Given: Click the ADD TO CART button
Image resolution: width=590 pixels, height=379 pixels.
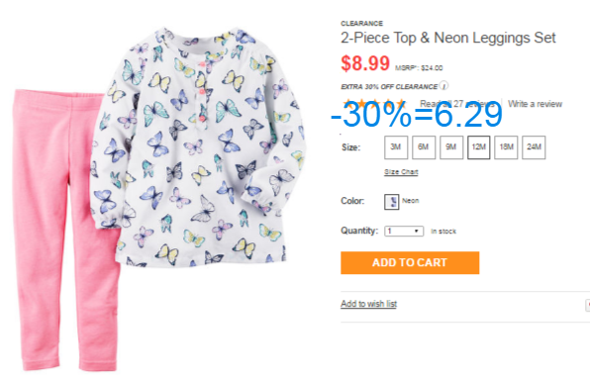Looking at the screenshot, I should click(410, 262).
